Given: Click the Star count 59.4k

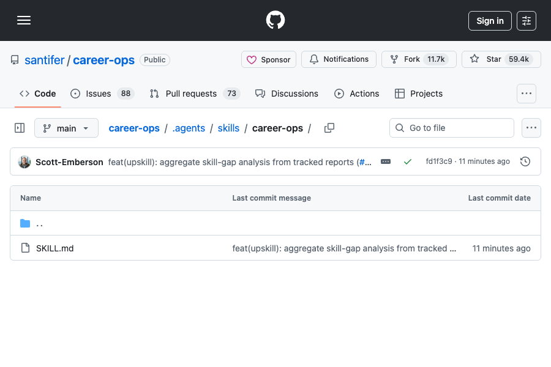Looking at the screenshot, I should pyautogui.click(x=519, y=59).
